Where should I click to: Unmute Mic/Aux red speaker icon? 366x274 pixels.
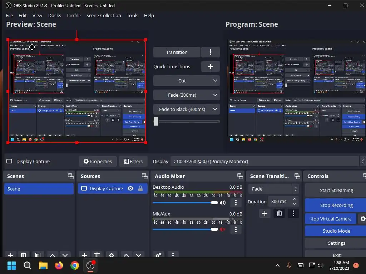point(222,229)
